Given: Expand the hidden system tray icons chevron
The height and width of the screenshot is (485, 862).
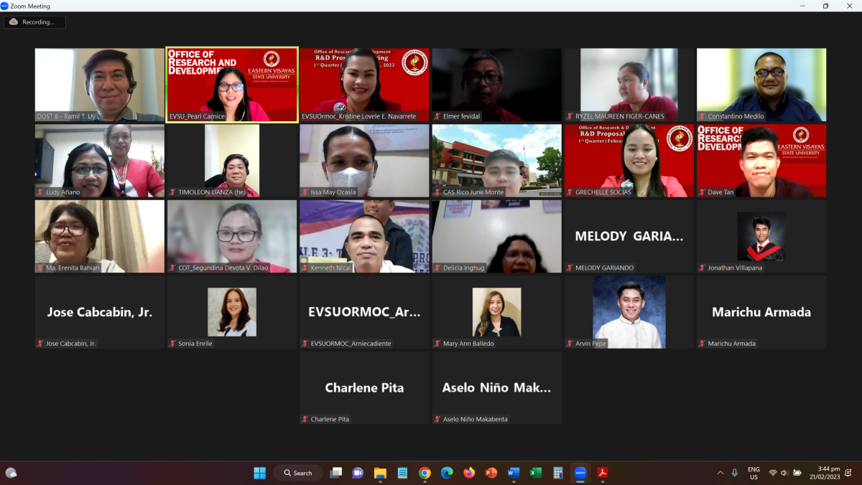Looking at the screenshot, I should (720, 473).
